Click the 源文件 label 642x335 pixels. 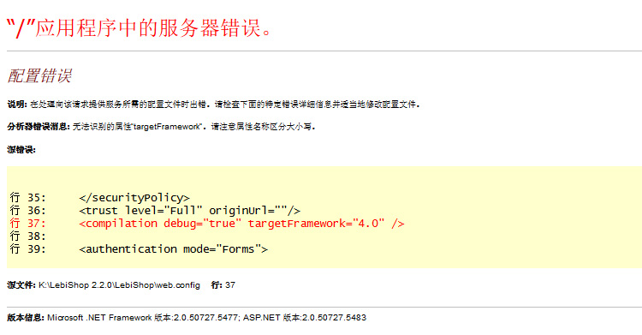click(x=21, y=285)
